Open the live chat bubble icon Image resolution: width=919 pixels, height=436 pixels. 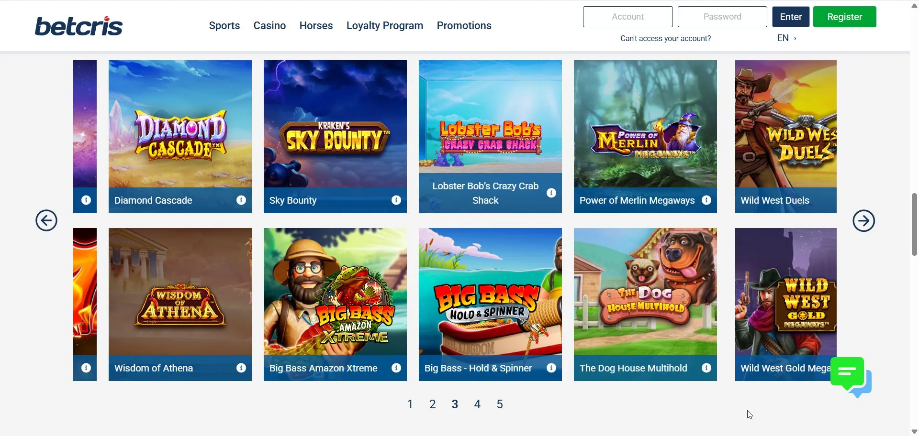[x=851, y=377]
